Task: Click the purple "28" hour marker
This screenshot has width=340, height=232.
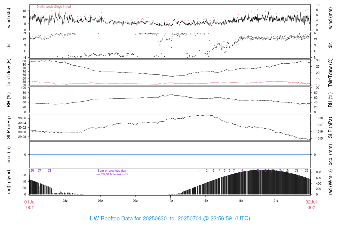Action: tap(49, 171)
